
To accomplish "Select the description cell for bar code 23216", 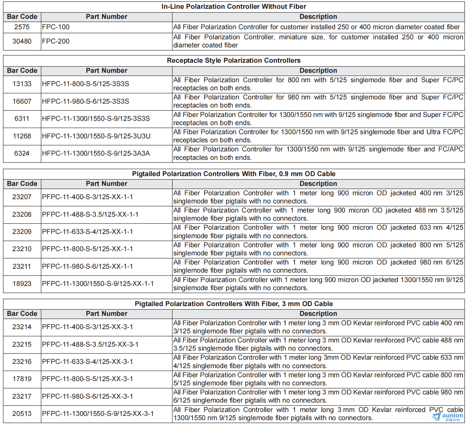I will tap(318, 362).
